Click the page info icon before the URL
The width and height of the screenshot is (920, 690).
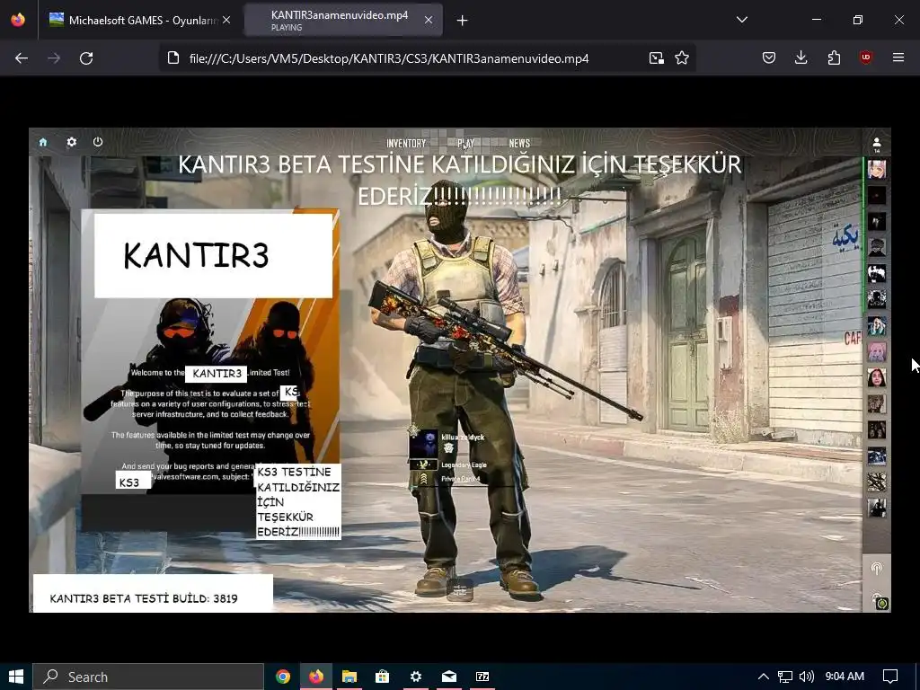(173, 58)
